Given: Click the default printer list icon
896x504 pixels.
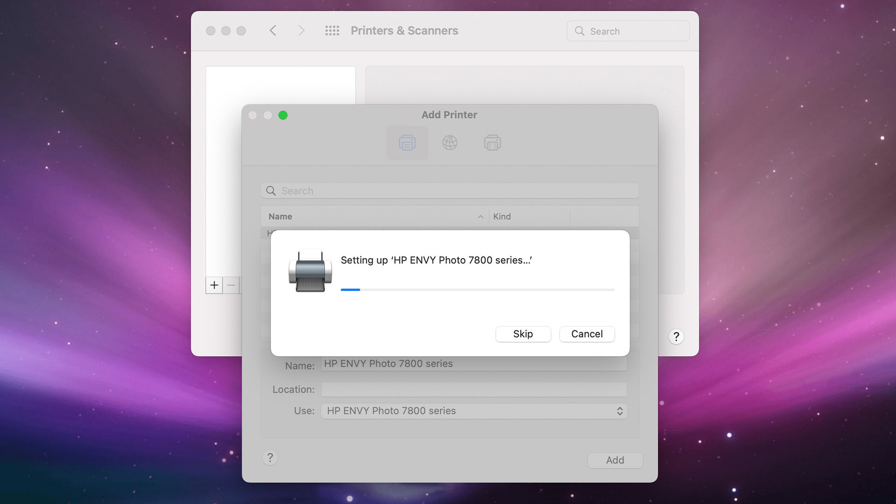Looking at the screenshot, I should click(407, 143).
